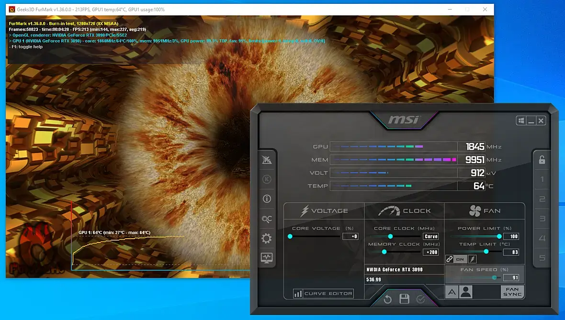Viewport: 565px width, 320px height.
Task: Open the information icon in Afterburner sidebar
Action: pos(267,199)
